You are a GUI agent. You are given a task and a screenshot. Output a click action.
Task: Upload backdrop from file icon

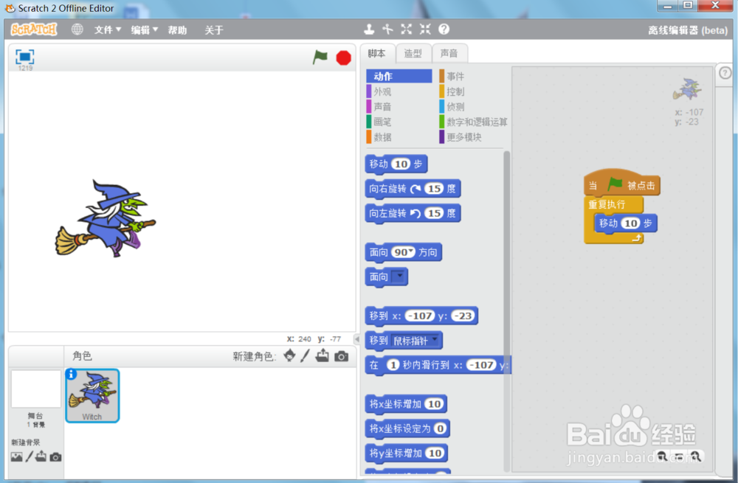tap(41, 456)
